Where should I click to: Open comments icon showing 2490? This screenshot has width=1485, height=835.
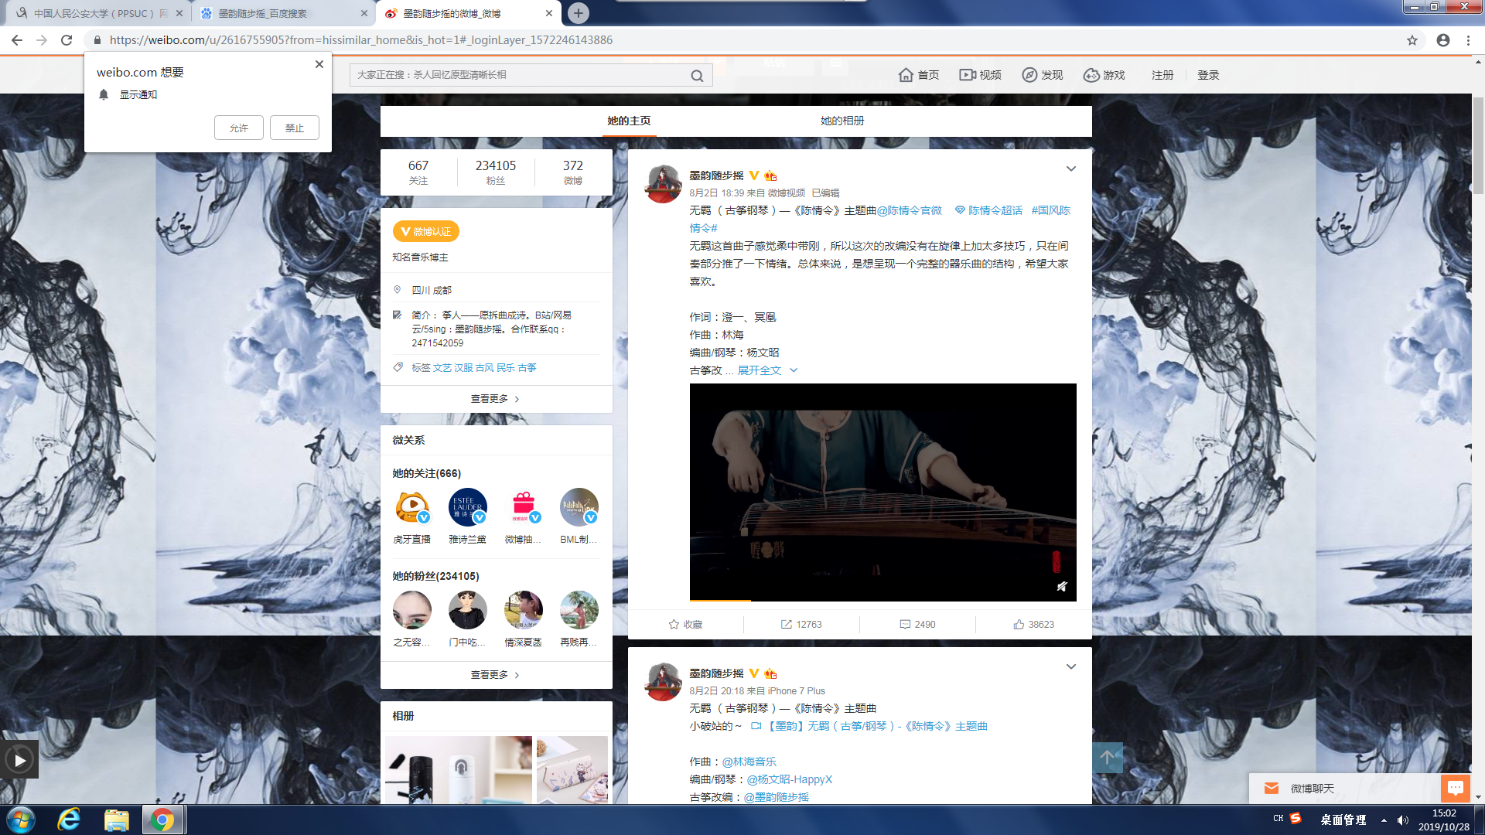tap(917, 624)
